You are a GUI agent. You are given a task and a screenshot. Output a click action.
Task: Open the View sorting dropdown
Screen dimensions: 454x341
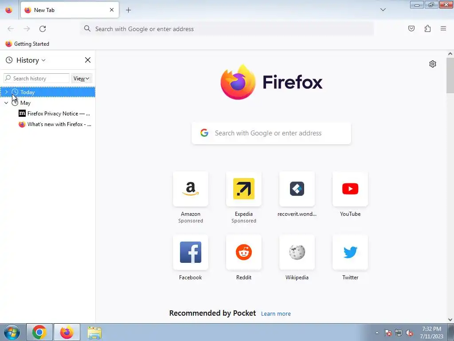point(82,78)
